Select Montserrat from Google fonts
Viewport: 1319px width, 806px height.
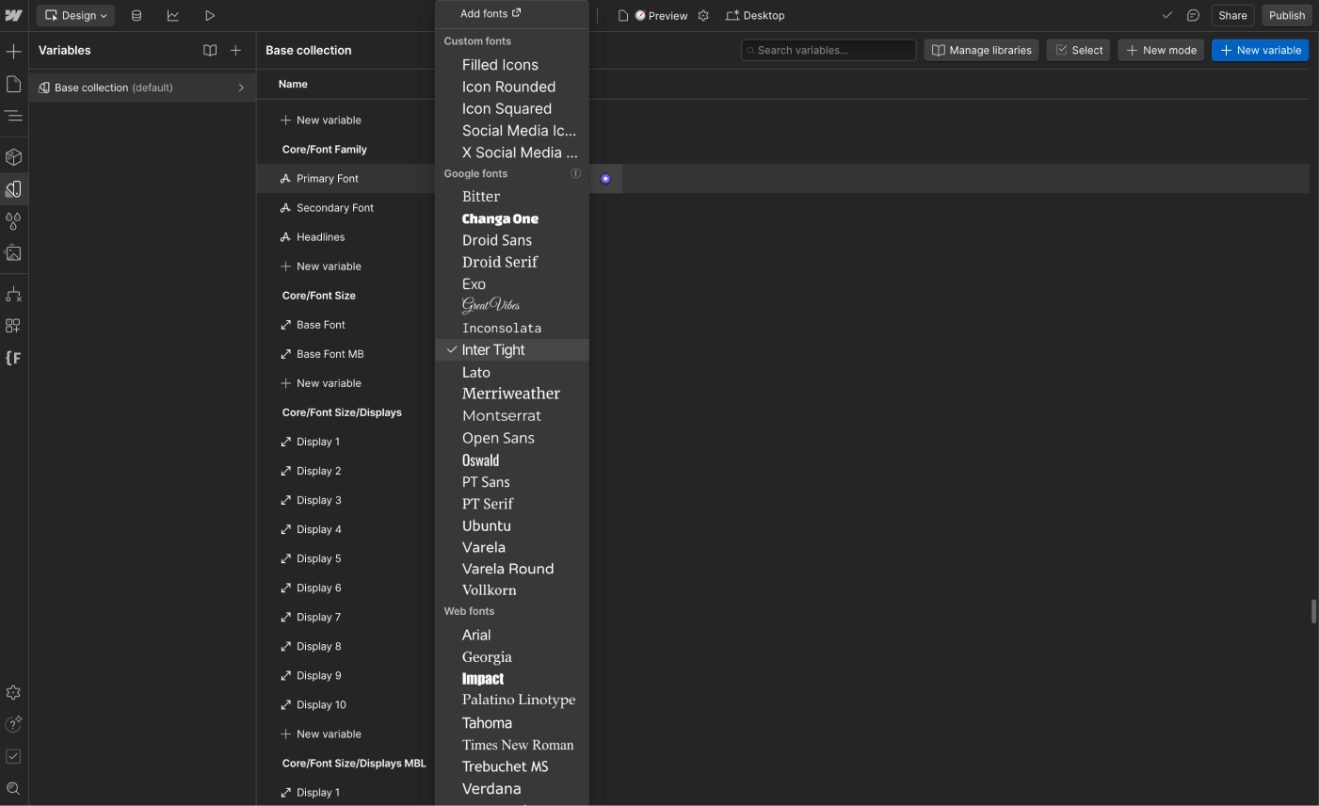[501, 415]
